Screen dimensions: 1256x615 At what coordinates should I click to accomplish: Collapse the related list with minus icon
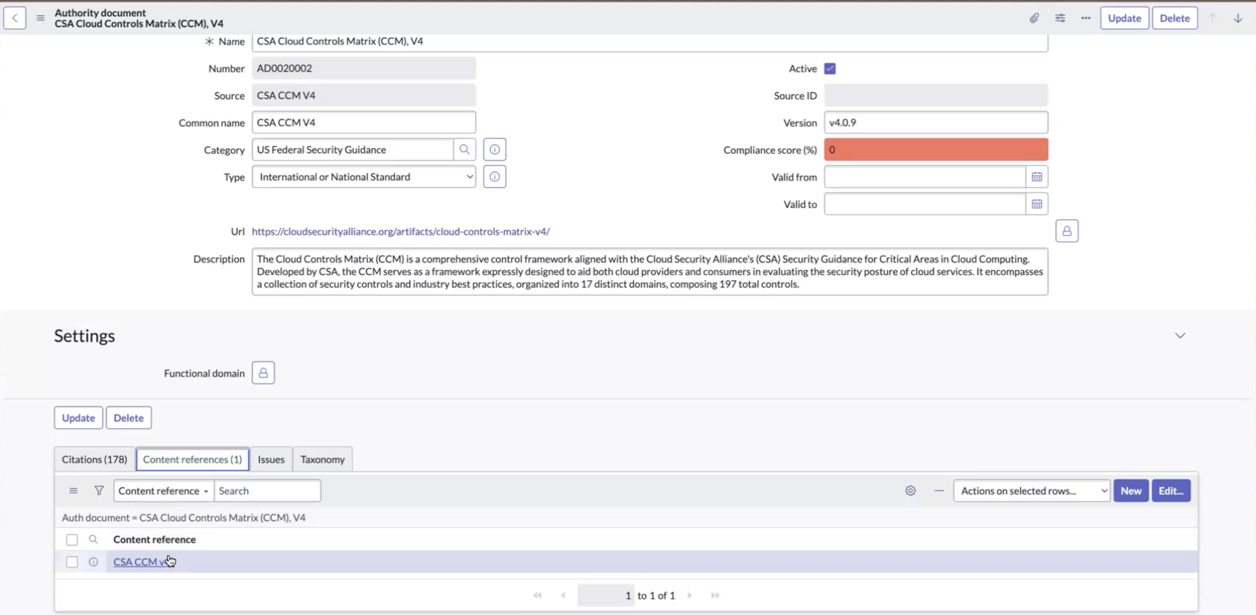[x=938, y=491]
